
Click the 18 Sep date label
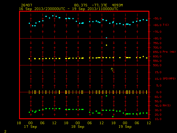(x=78, y=127)
